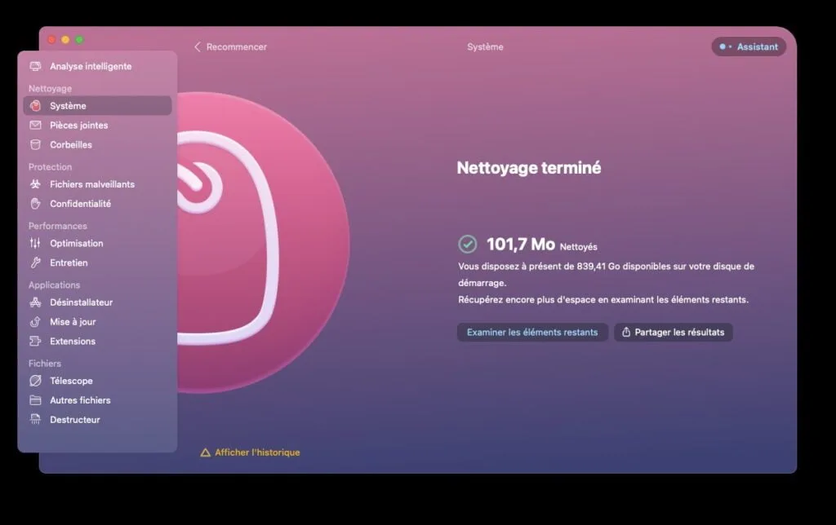Open the Fichiers malveillants scanner
This screenshot has height=525, width=836.
(36, 184)
